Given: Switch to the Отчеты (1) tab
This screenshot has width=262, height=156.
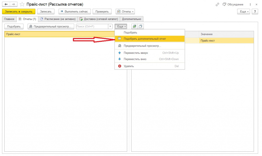Looking at the screenshot, I should tap(27, 19).
